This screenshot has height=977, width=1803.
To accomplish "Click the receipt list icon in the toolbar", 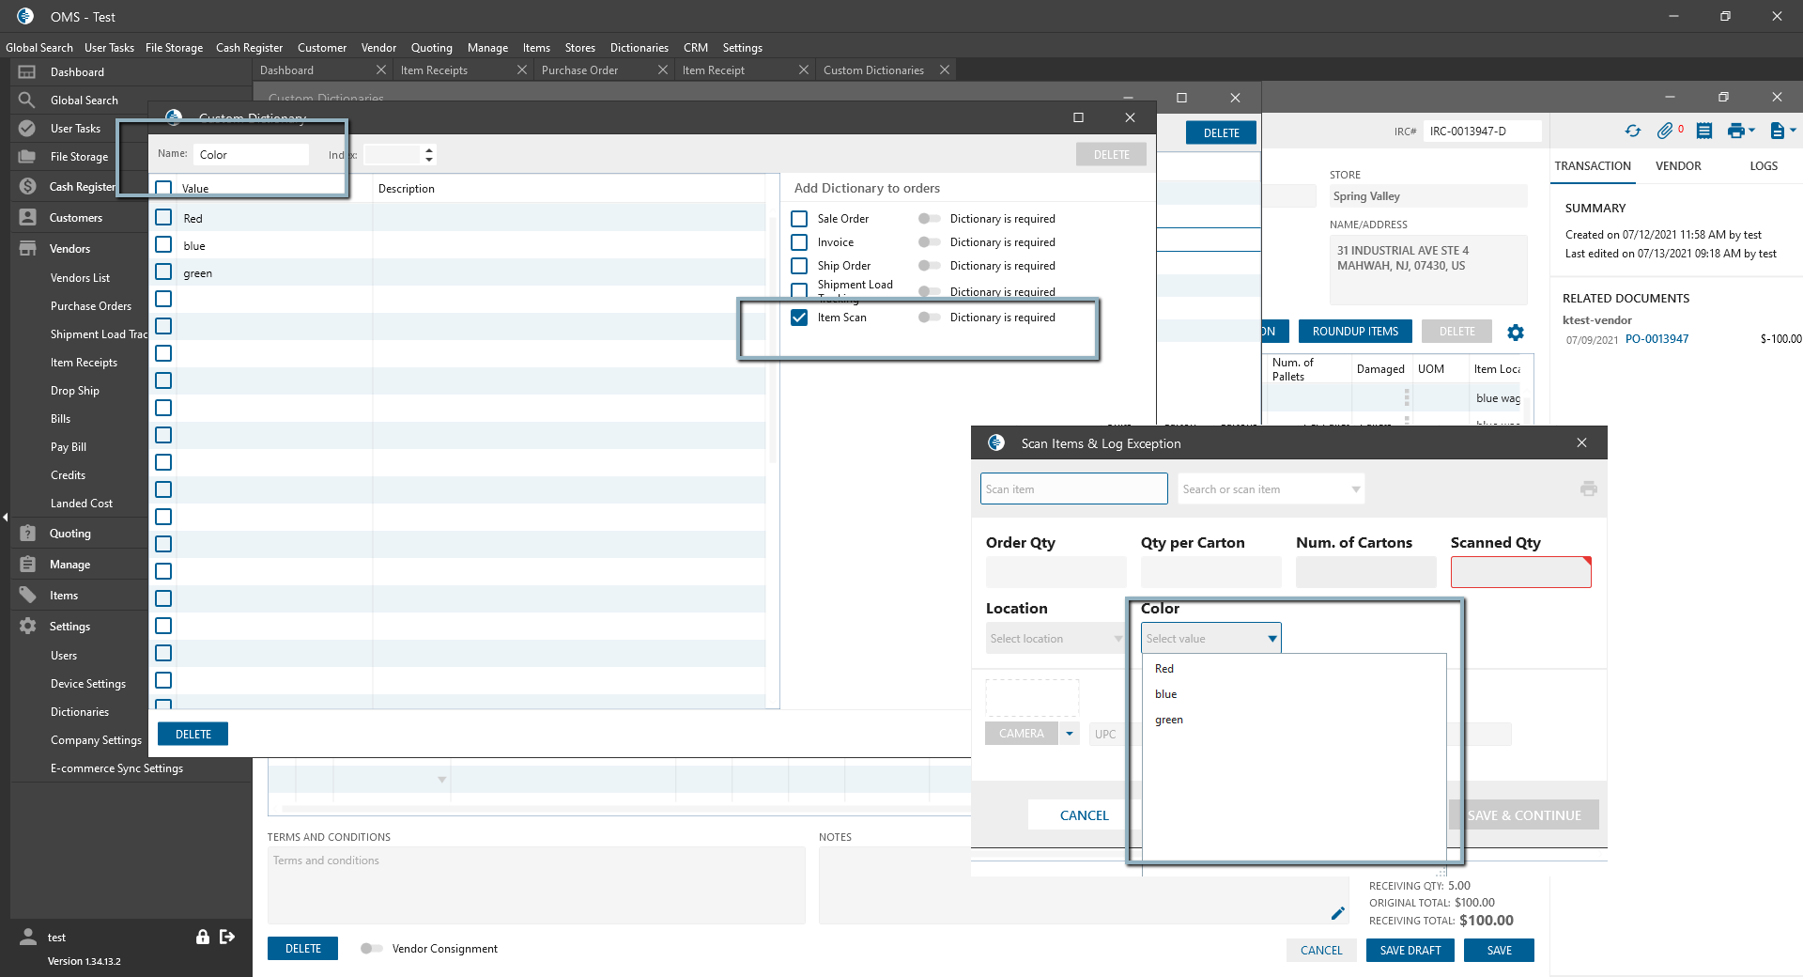I will (x=1704, y=132).
